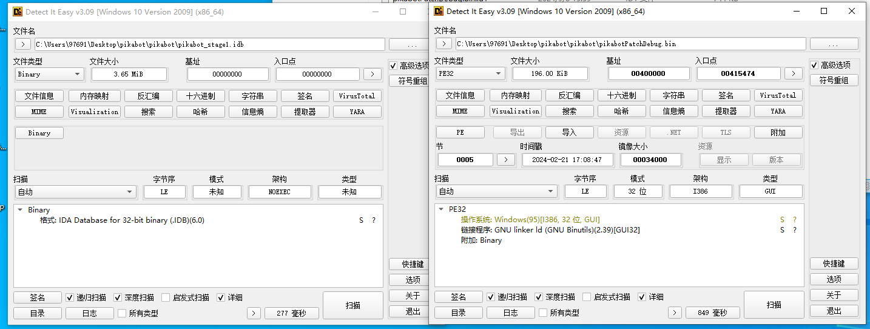The height and width of the screenshot is (329, 870).
Task: Click 文件信息 in right window
Action: tap(460, 95)
